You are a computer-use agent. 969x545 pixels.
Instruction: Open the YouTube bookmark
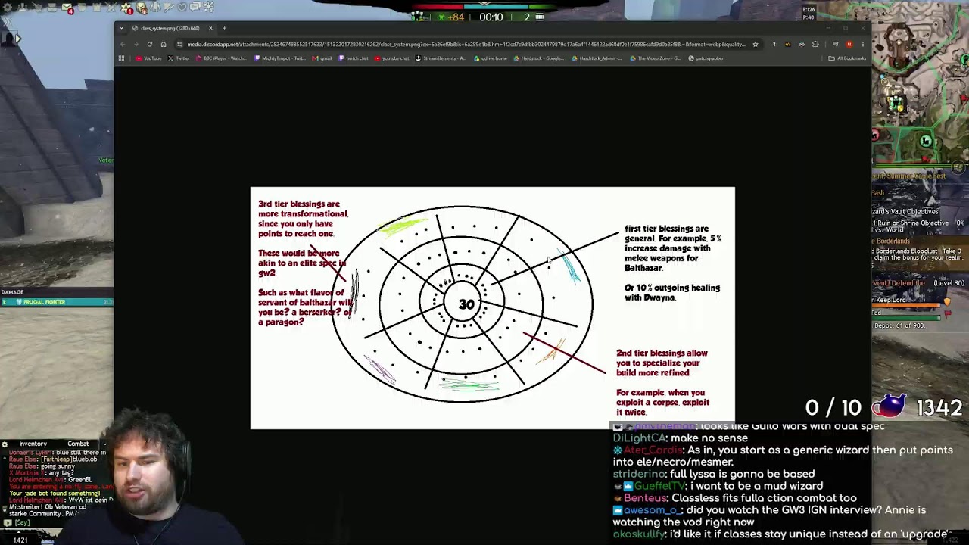(x=148, y=58)
